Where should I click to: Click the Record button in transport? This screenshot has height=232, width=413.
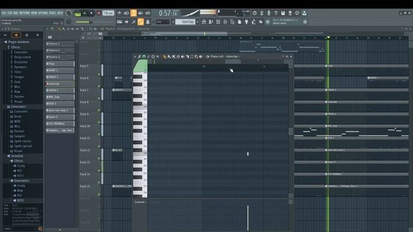(99, 13)
